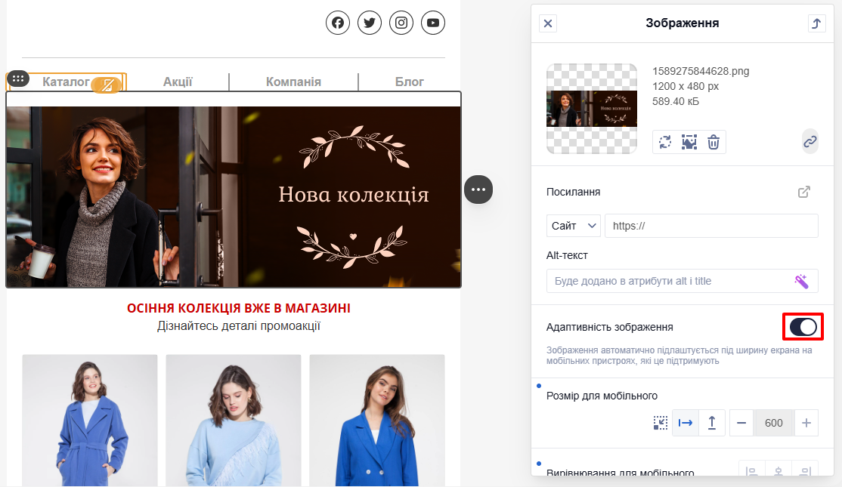Screen dimensions: 842x487
Task: Click the 1589275844628.png file name
Action: (701, 71)
